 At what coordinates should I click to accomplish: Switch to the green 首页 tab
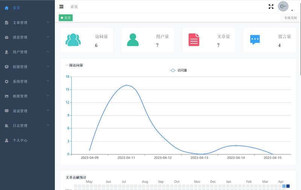65,18
